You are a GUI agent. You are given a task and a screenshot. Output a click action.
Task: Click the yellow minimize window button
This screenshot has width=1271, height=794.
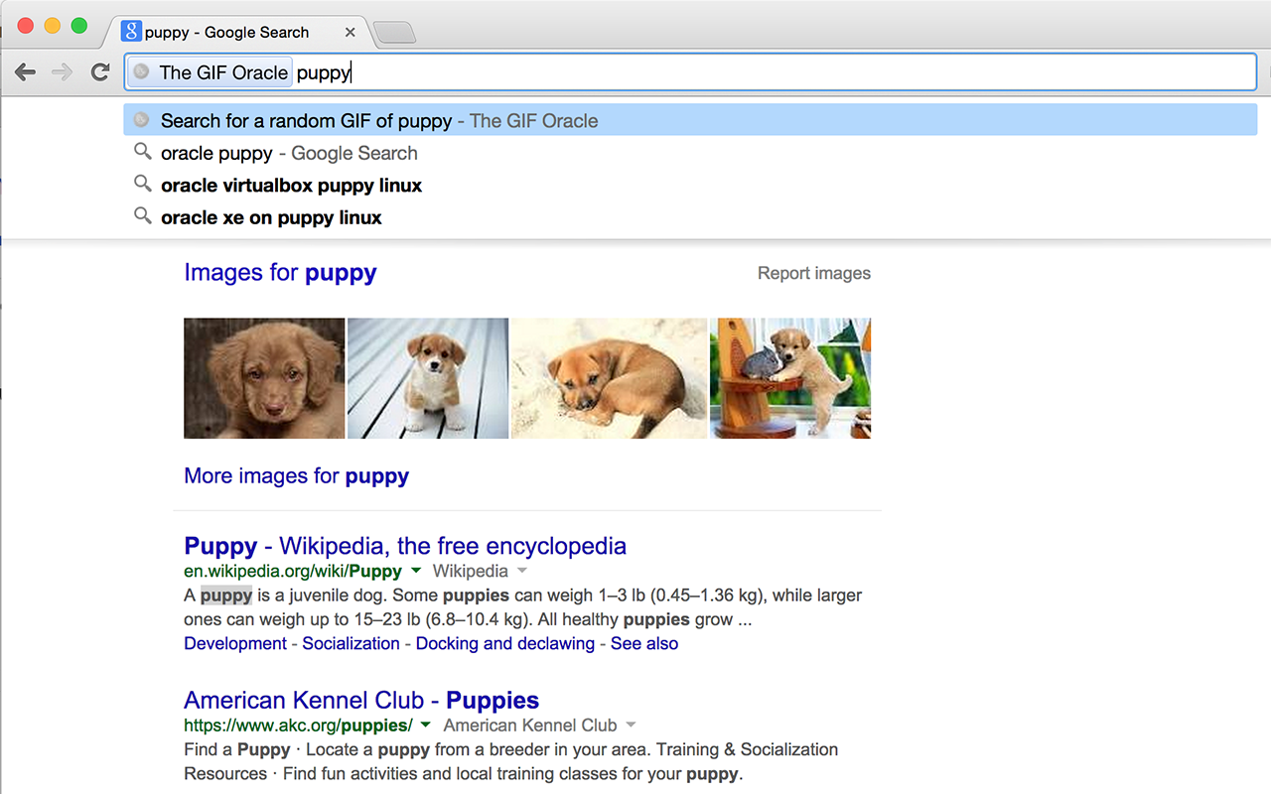(x=53, y=26)
